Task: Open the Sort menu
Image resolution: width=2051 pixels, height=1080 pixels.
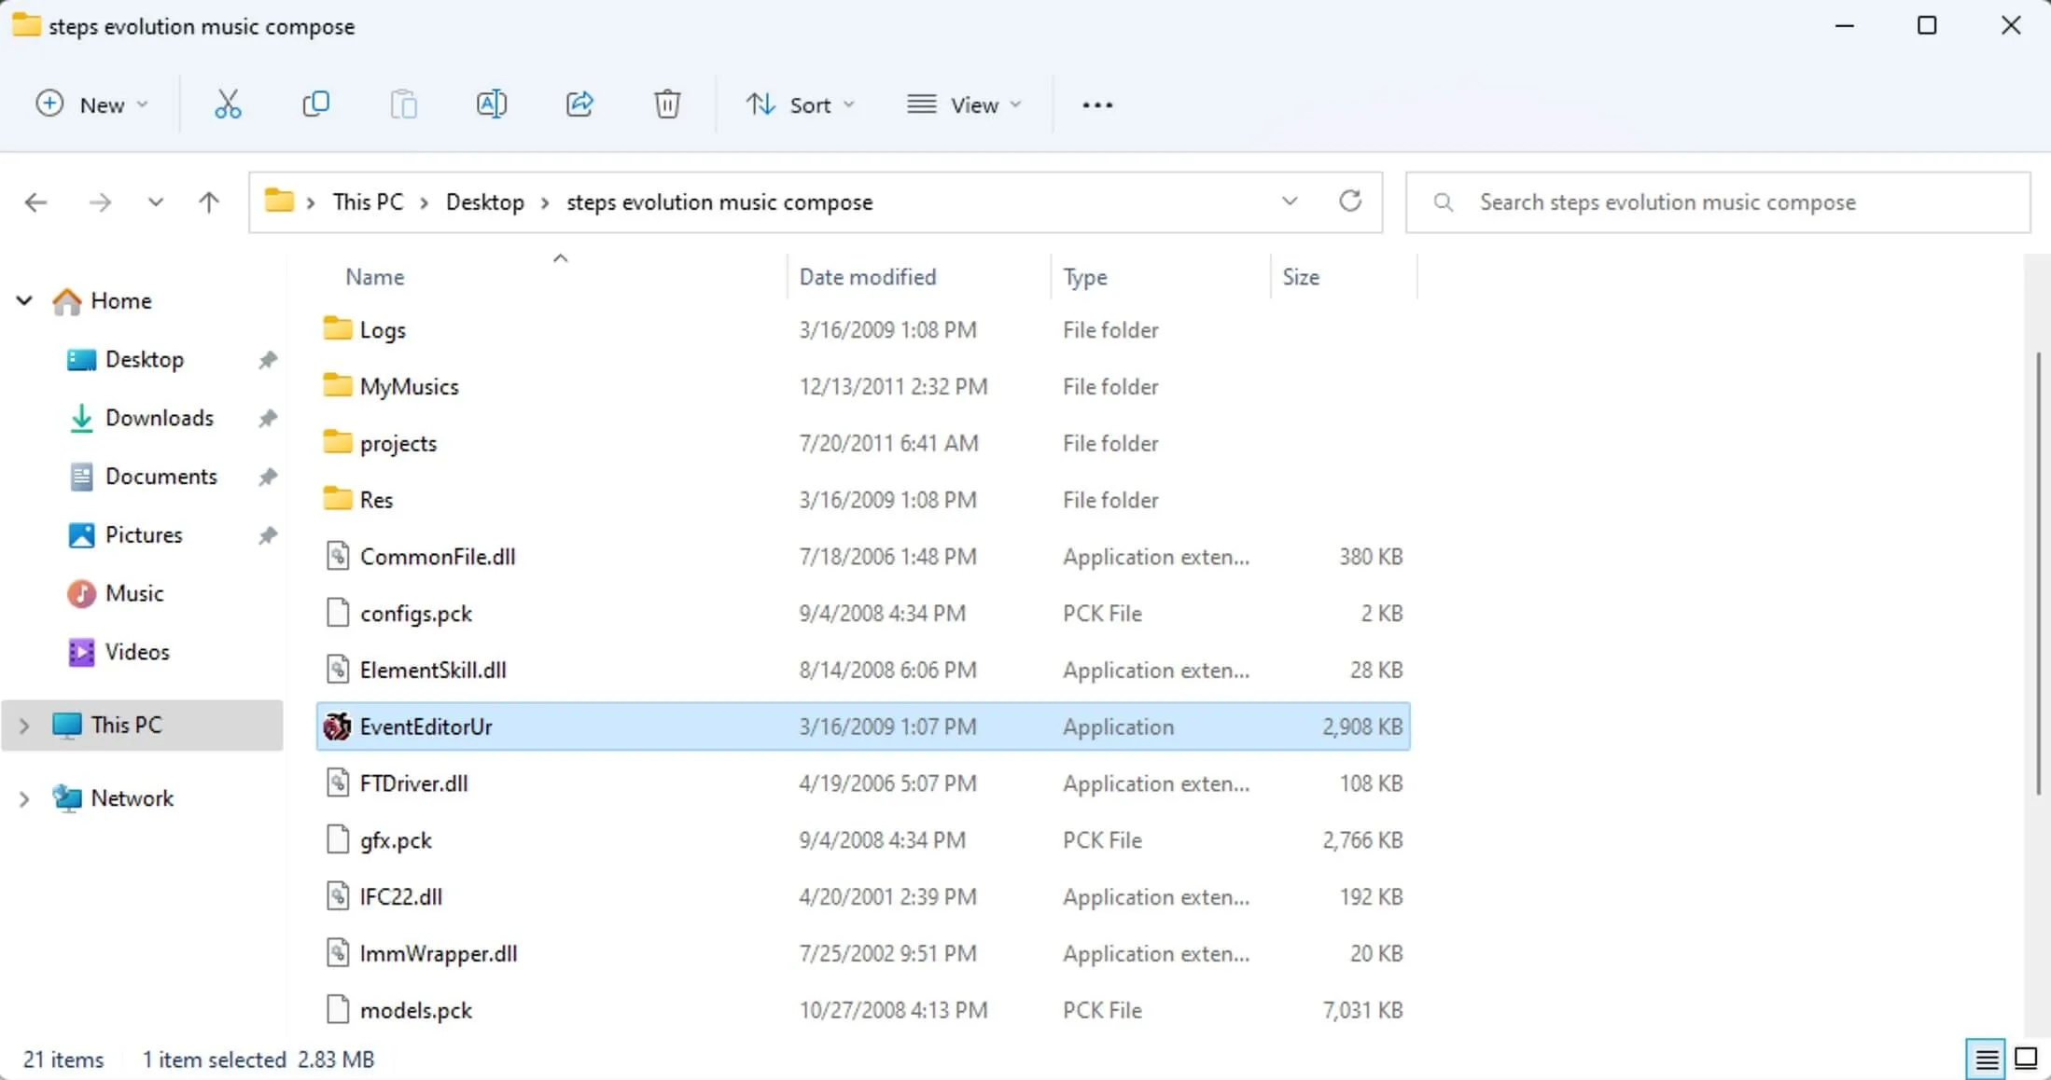Action: coord(800,104)
